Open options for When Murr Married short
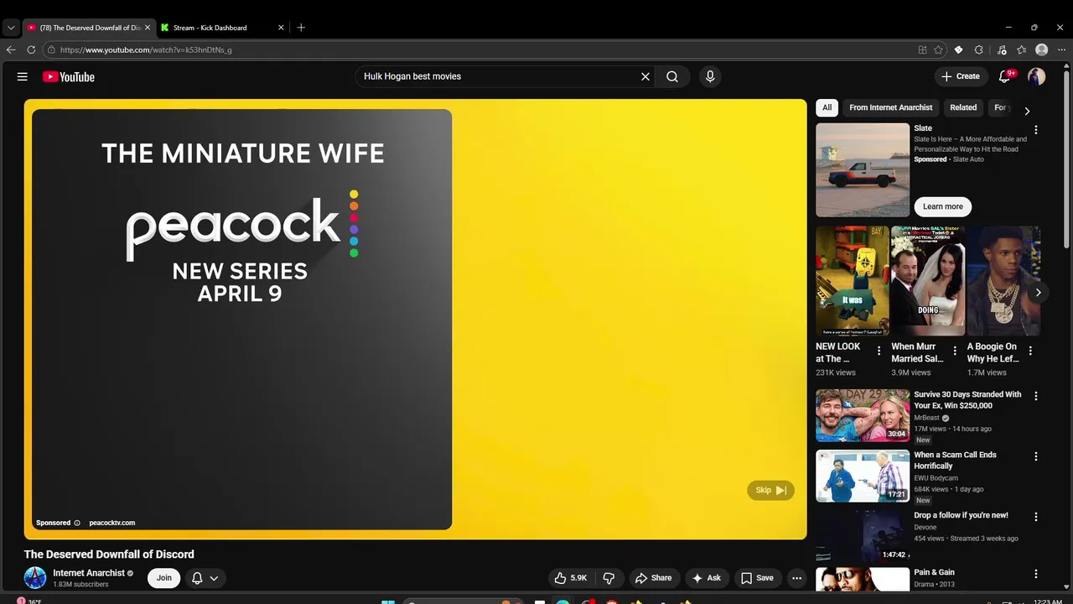This screenshot has width=1073, height=604. (x=954, y=351)
